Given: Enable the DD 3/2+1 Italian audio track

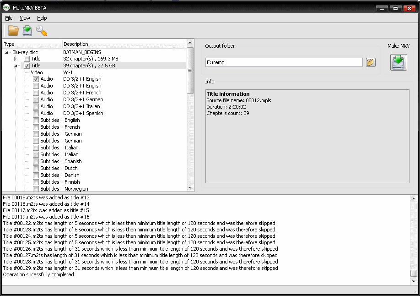Looking at the screenshot, I should tap(36, 107).
